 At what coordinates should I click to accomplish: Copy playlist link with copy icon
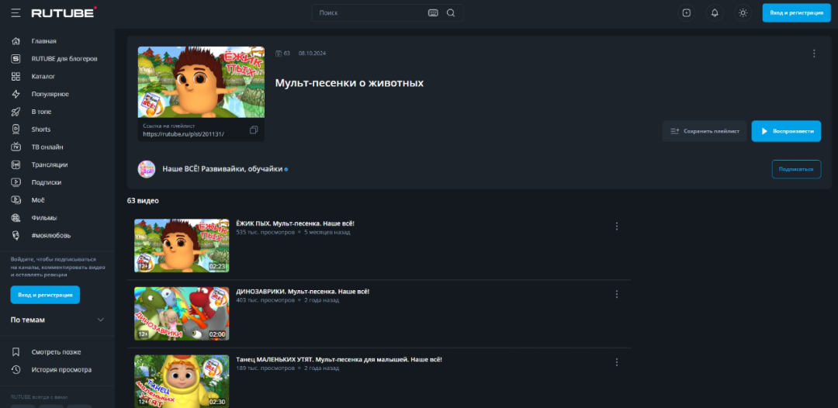pos(254,130)
